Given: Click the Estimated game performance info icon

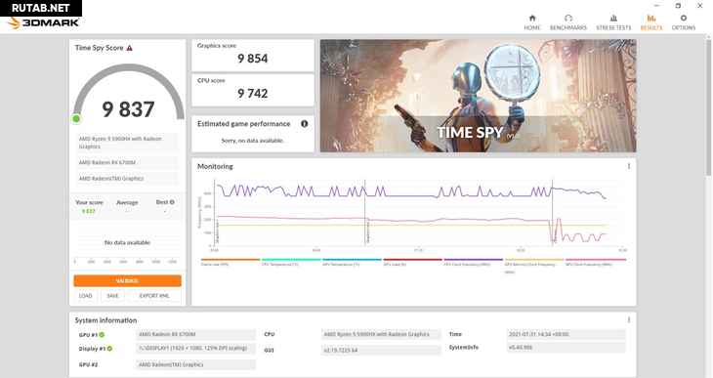Looking at the screenshot, I should (x=304, y=124).
